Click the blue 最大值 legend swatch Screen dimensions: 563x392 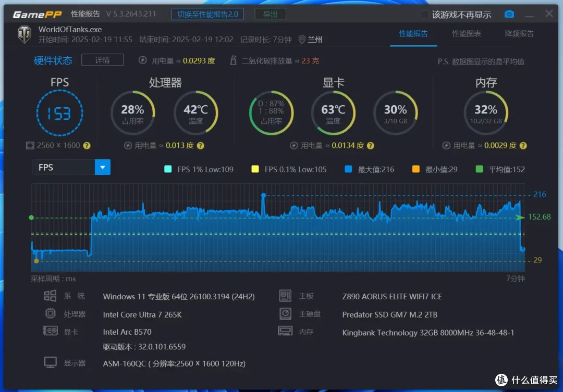(348, 169)
